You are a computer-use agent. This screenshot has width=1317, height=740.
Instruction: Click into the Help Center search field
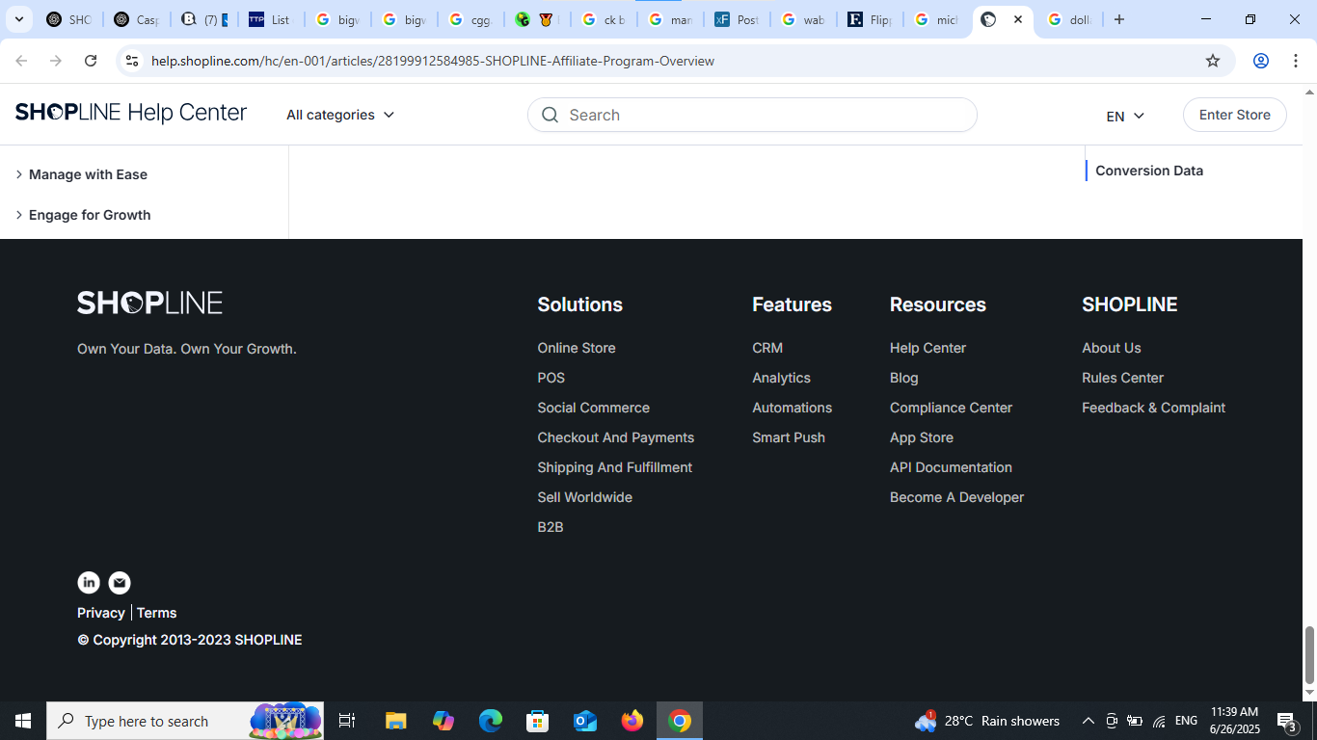point(752,115)
